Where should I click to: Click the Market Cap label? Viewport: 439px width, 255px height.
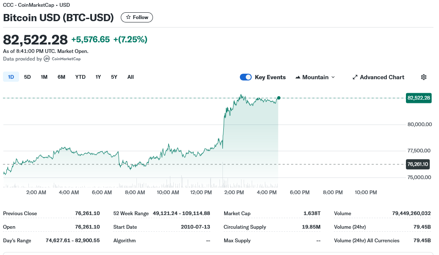(237, 213)
